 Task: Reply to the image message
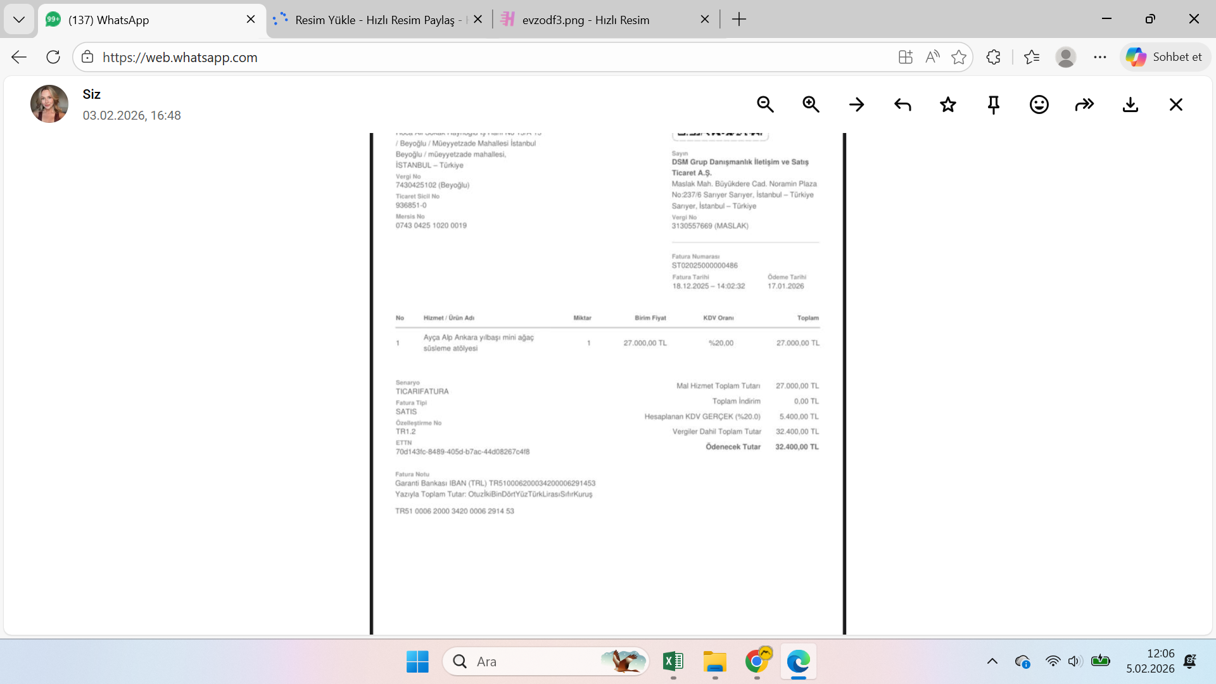click(902, 104)
